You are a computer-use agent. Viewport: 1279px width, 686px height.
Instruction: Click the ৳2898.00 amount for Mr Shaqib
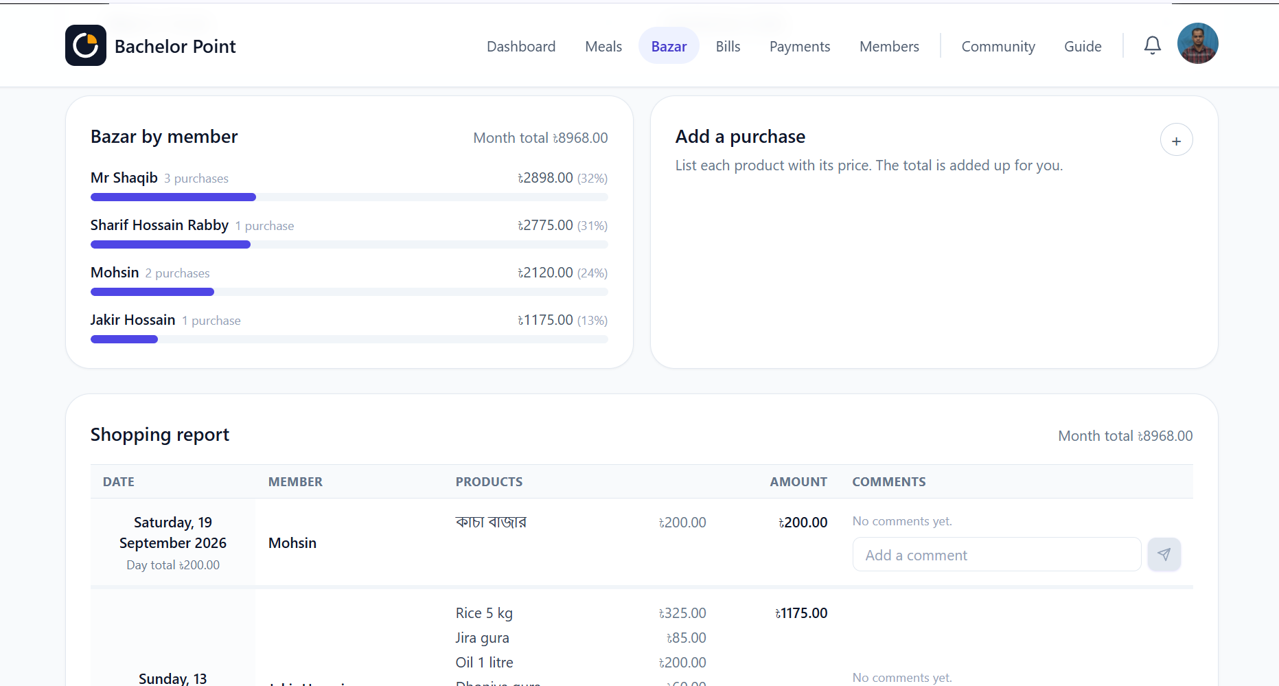[x=545, y=178]
